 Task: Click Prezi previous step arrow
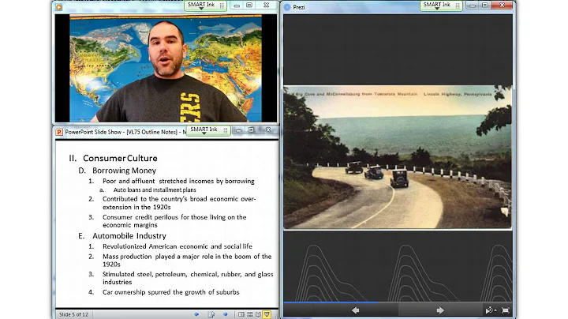point(355,310)
